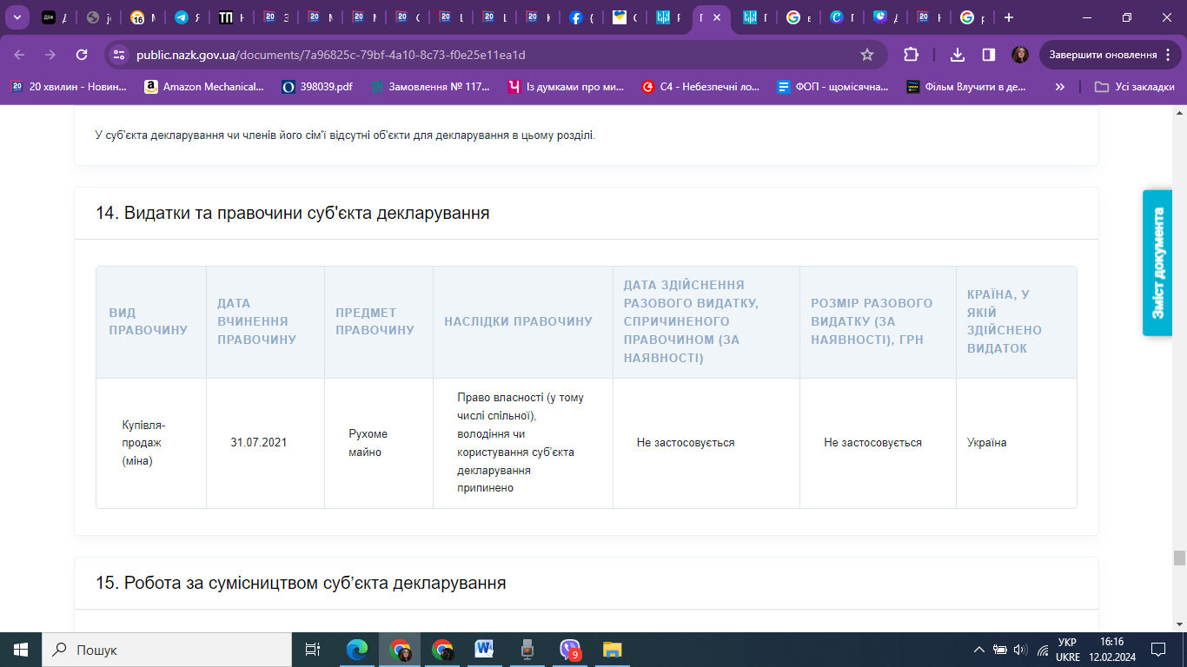Toggle the browser side panel icon
This screenshot has height=667, width=1187.
[988, 55]
